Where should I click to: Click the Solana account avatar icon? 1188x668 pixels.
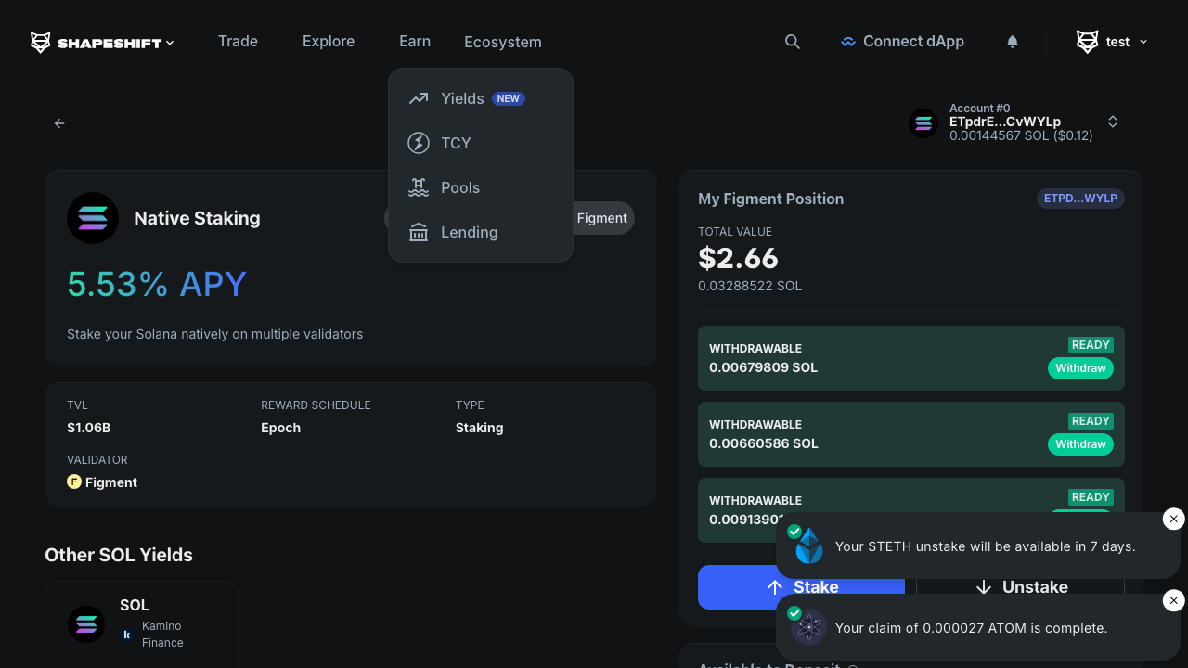923,122
